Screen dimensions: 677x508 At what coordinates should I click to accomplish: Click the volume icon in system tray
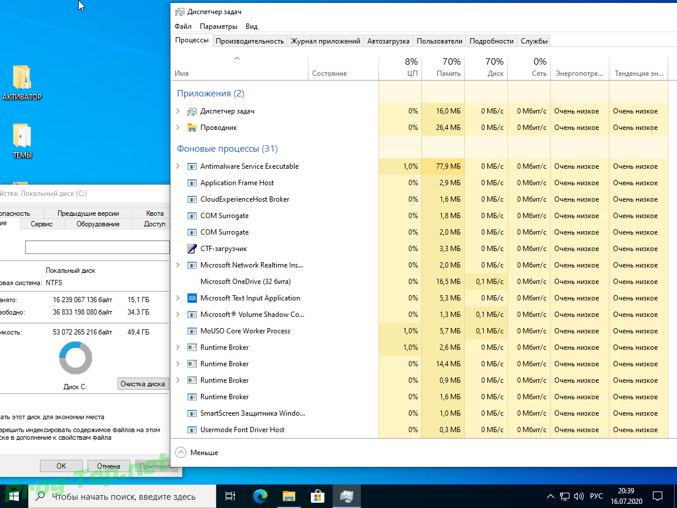click(x=578, y=496)
